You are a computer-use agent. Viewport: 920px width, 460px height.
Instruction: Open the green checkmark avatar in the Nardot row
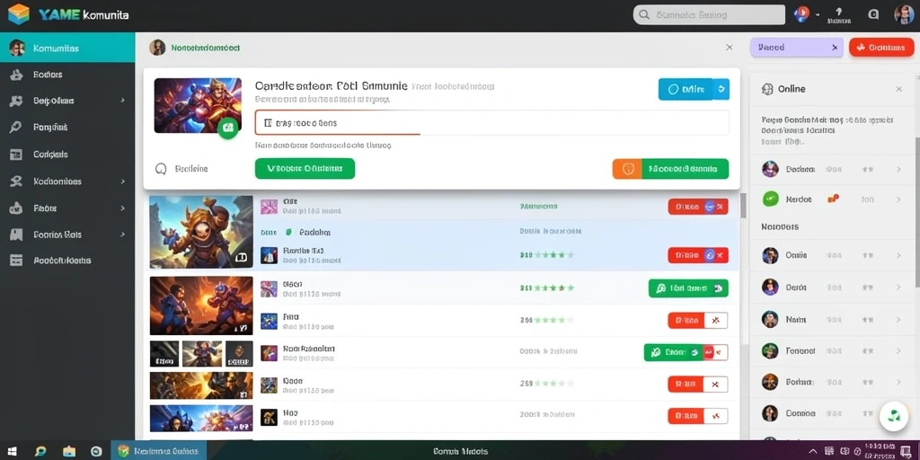[x=770, y=199]
